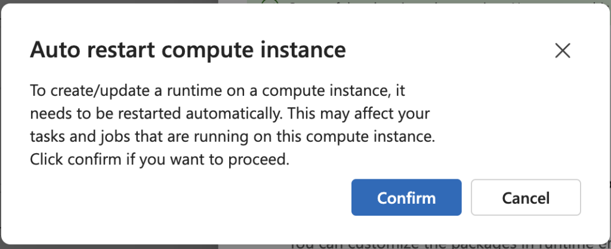The image size is (611, 249).
Task: Click the 'tasks and jobs that are running' line
Action: [233, 137]
